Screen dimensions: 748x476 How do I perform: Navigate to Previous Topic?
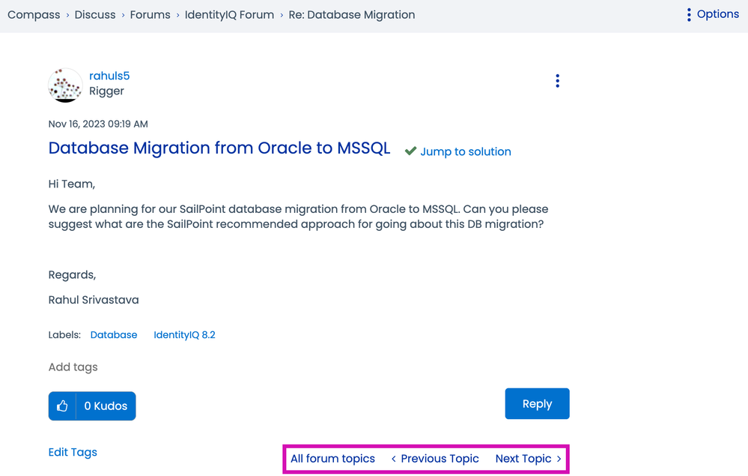pos(435,459)
